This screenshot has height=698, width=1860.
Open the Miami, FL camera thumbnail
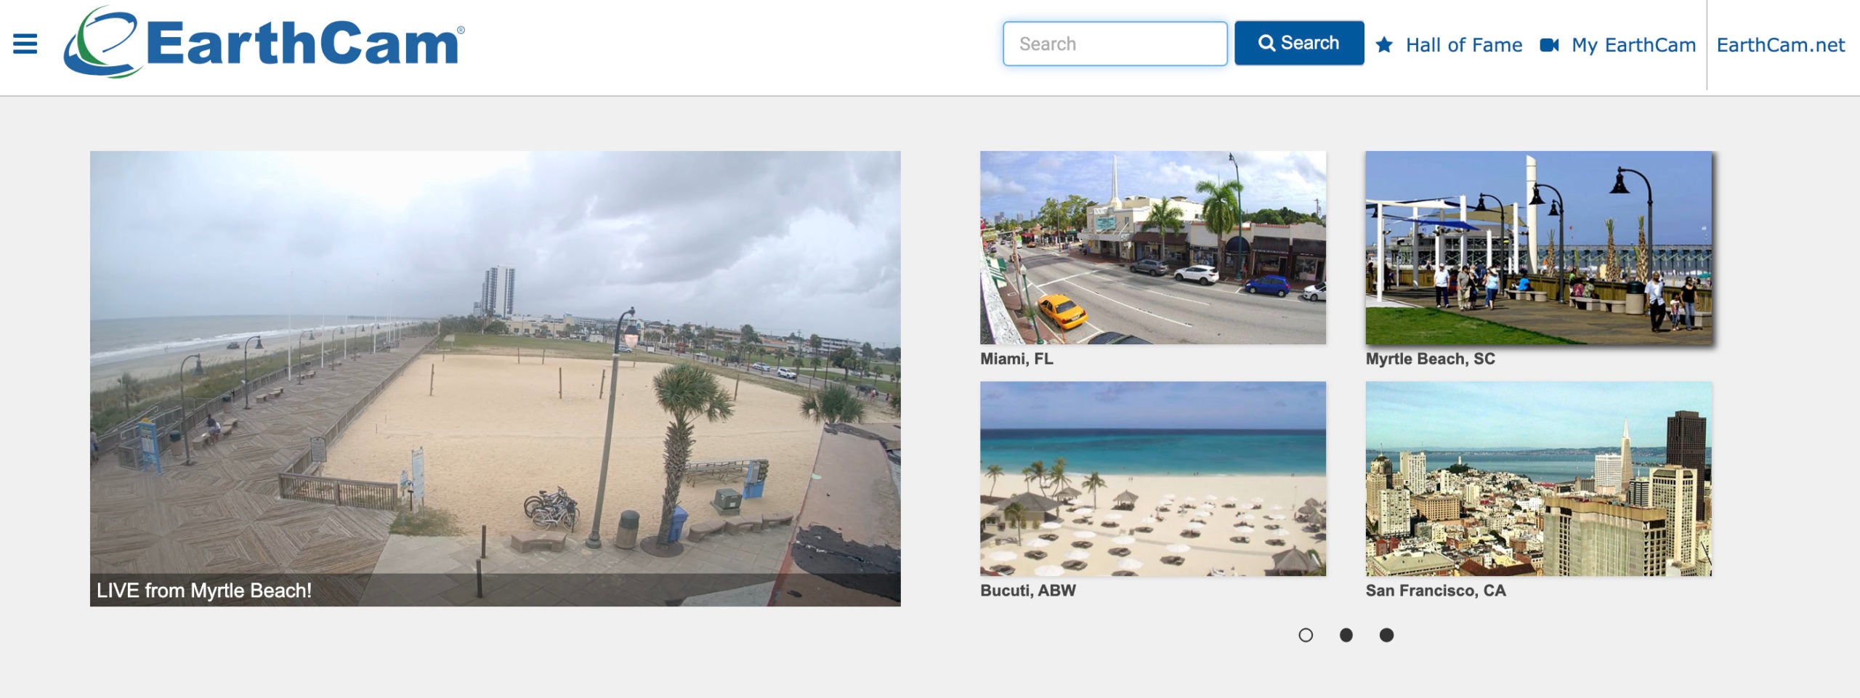(1152, 248)
